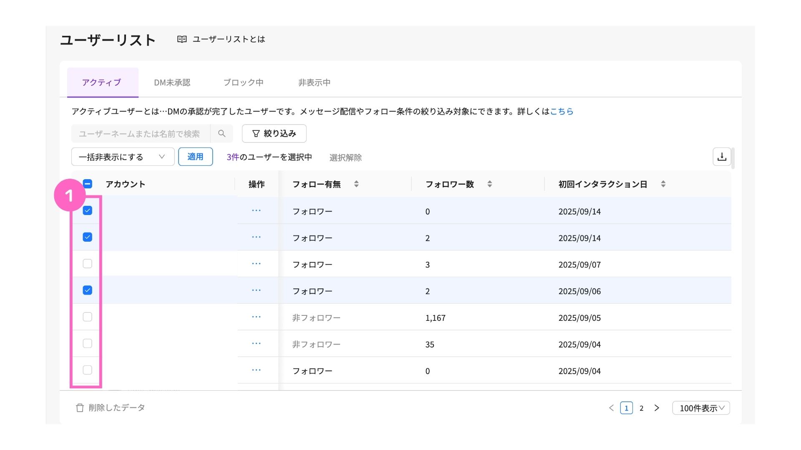Screen dimensions: 801x450
Task: Open actions menu for first row
Action: [x=256, y=211]
